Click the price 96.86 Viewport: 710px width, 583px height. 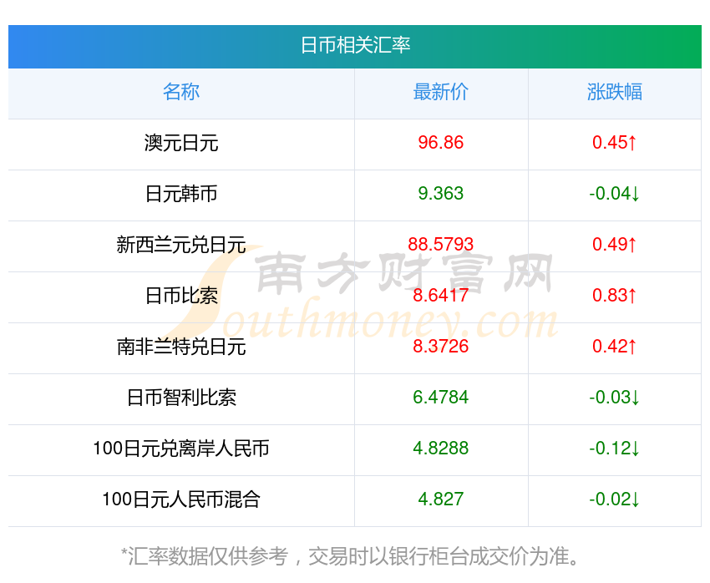[x=440, y=143]
